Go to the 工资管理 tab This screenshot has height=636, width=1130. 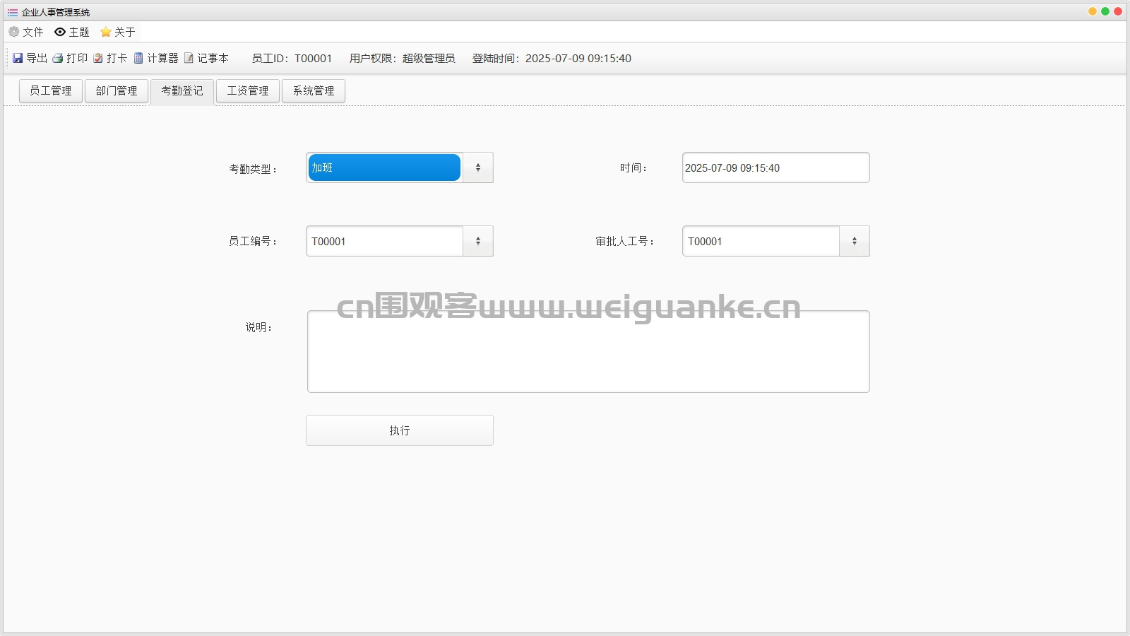[248, 90]
